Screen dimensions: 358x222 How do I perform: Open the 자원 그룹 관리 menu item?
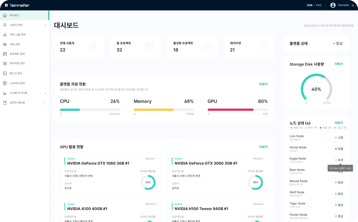(24, 35)
